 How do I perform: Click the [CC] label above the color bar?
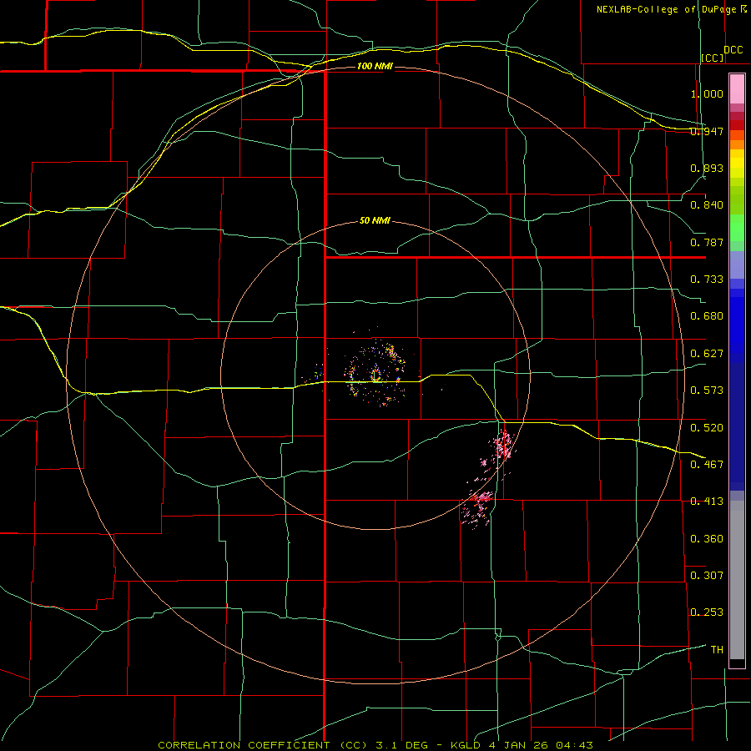[713, 58]
